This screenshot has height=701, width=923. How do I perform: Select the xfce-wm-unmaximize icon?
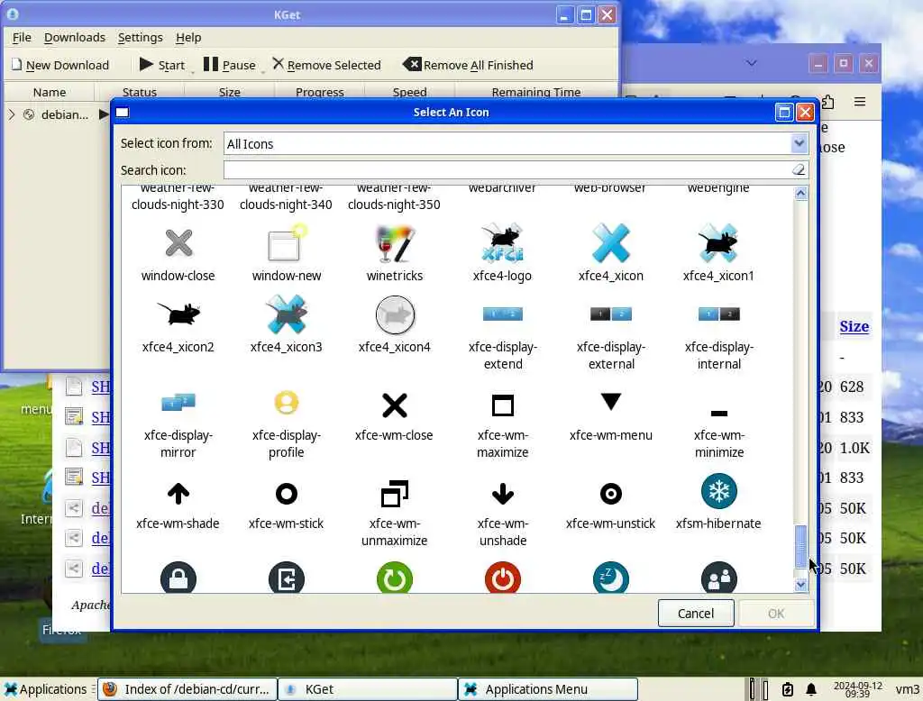[395, 494]
